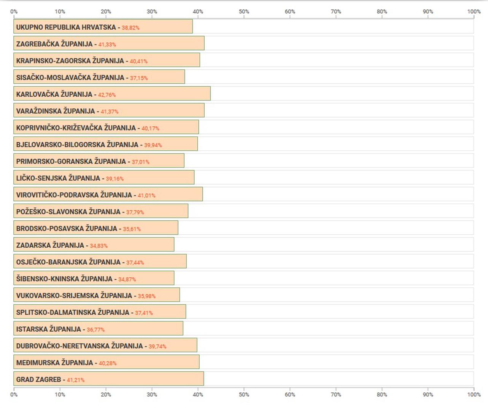Select the ZADARSKA ŽUPANIJA bar
The width and height of the screenshot is (488, 411).
94,244
